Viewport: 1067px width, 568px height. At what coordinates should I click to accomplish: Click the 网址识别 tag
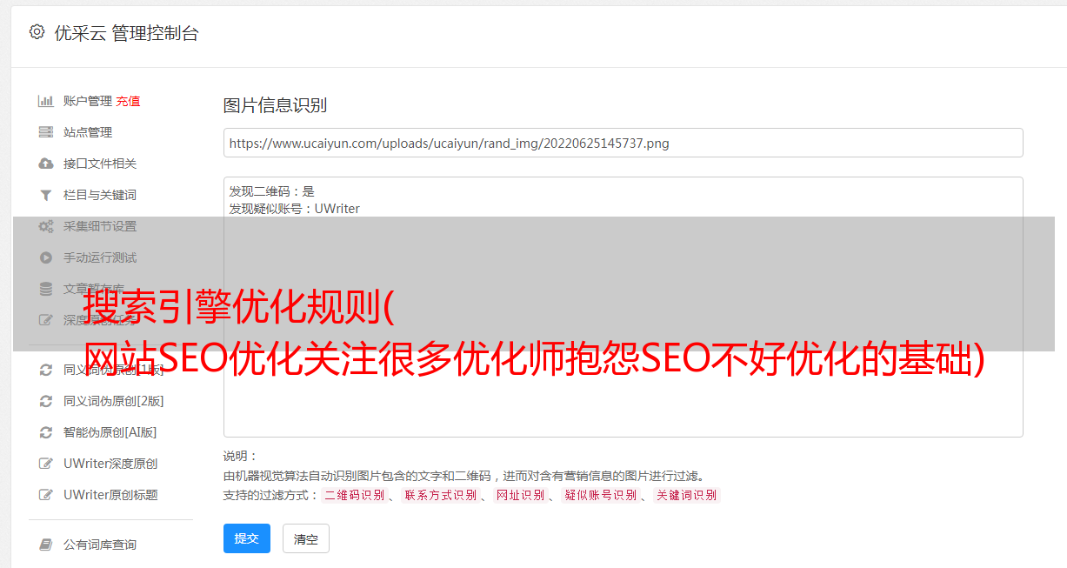[x=520, y=495]
